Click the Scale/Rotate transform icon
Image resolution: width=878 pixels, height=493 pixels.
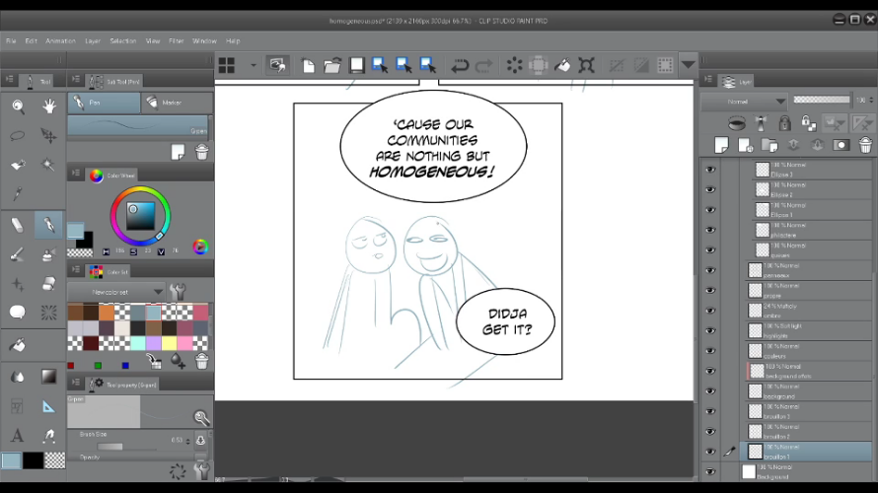point(586,65)
